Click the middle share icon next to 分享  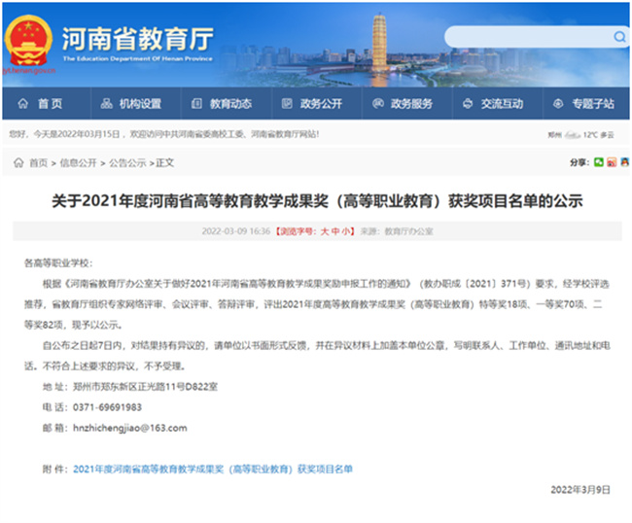click(612, 162)
